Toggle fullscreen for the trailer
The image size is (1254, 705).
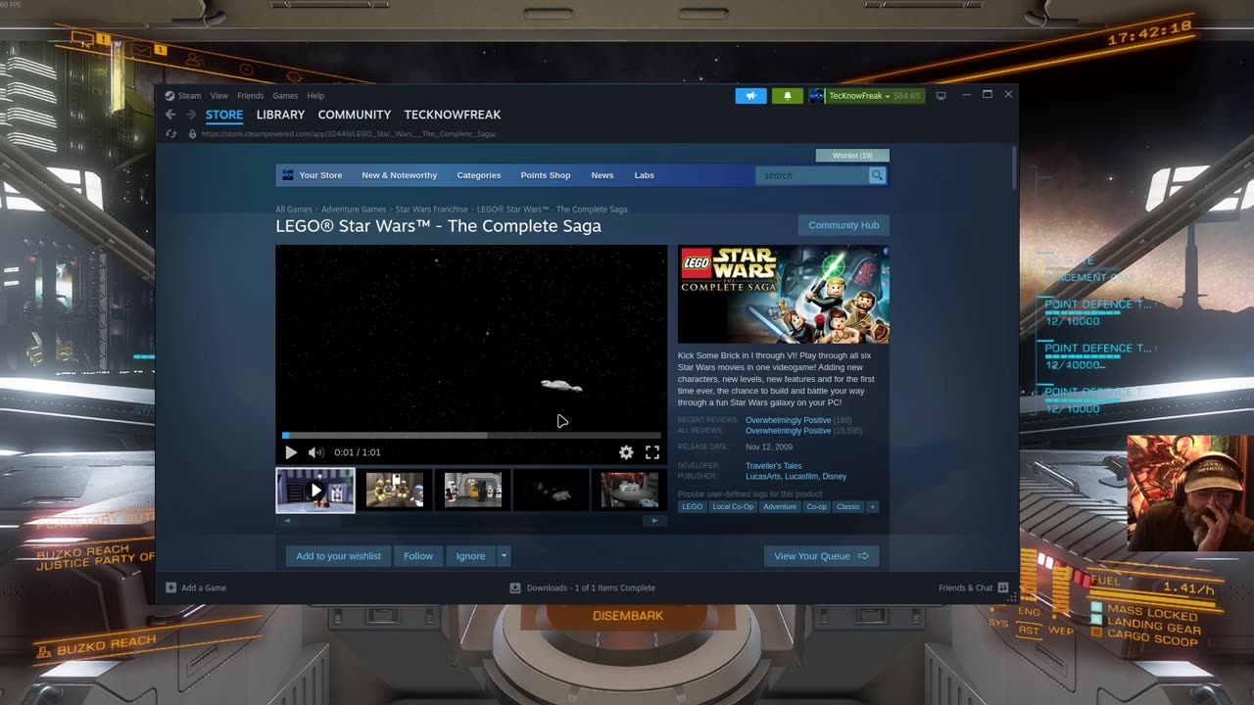click(x=652, y=452)
